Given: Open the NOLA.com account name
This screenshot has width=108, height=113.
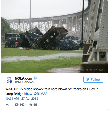Looking at the screenshot, I should [x=23, y=78].
